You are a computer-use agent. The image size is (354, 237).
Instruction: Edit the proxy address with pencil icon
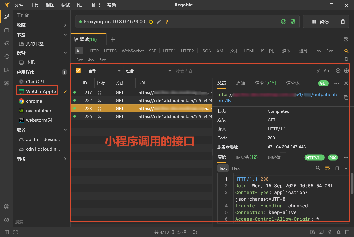coord(159,22)
